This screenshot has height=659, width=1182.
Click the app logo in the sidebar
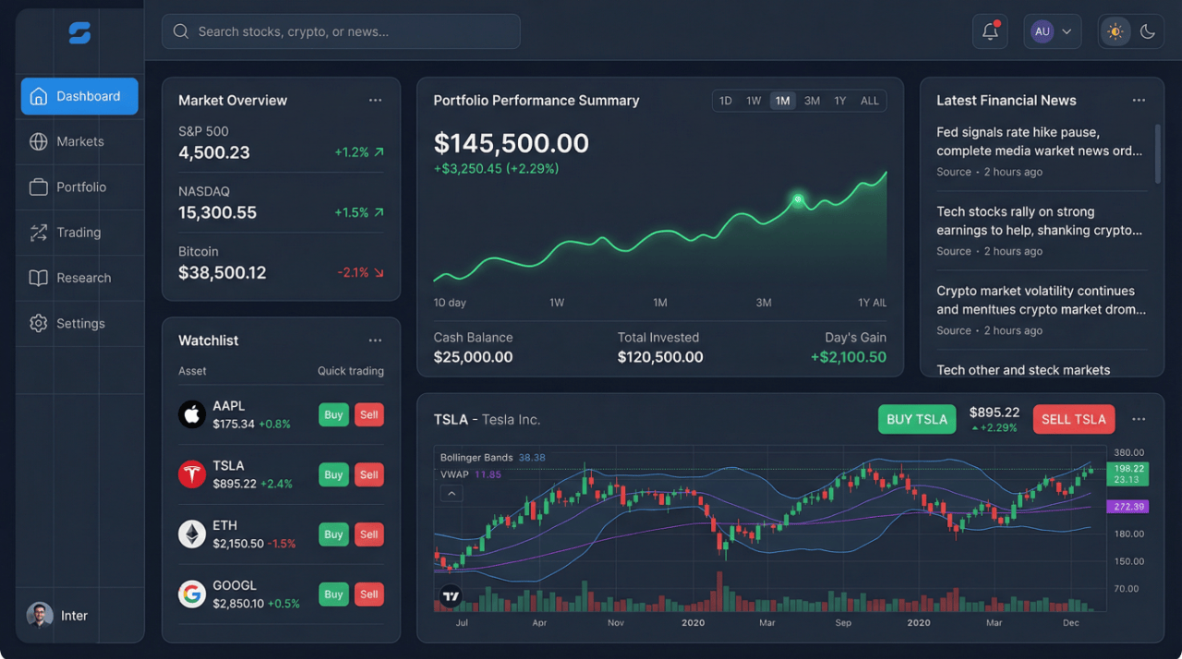pos(79,33)
